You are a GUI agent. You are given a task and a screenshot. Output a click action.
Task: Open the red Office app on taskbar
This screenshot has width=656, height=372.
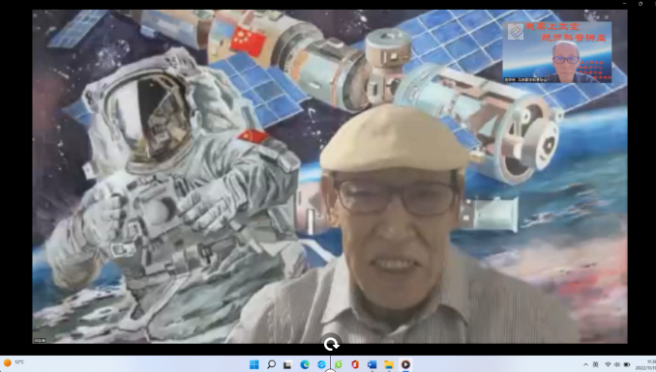(355, 364)
